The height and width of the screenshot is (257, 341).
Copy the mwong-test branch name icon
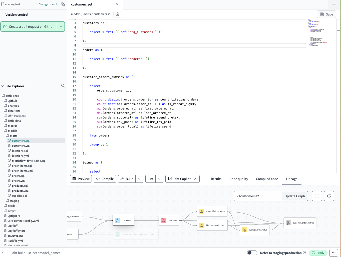point(63,4)
